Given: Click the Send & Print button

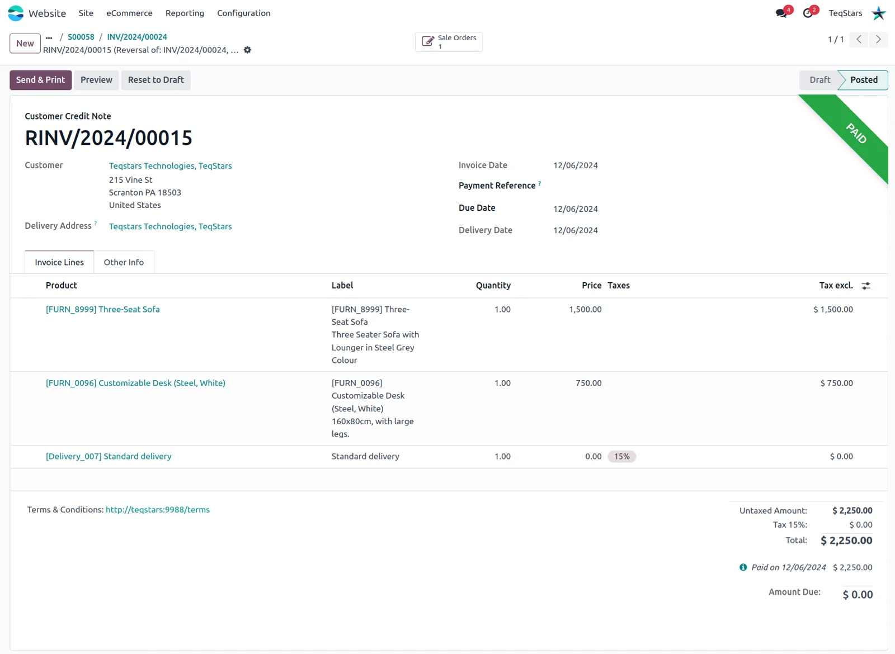Looking at the screenshot, I should (40, 80).
